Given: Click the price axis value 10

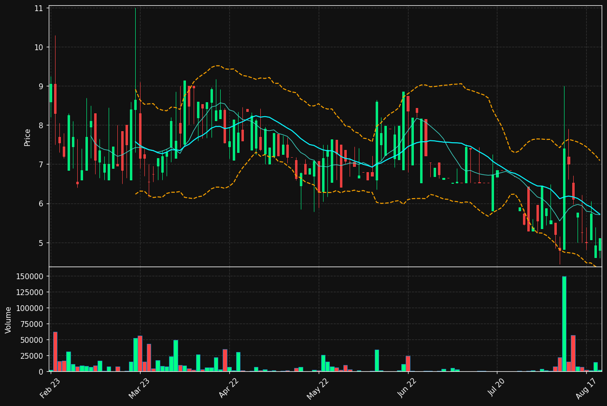Looking at the screenshot, I should click(x=39, y=47).
